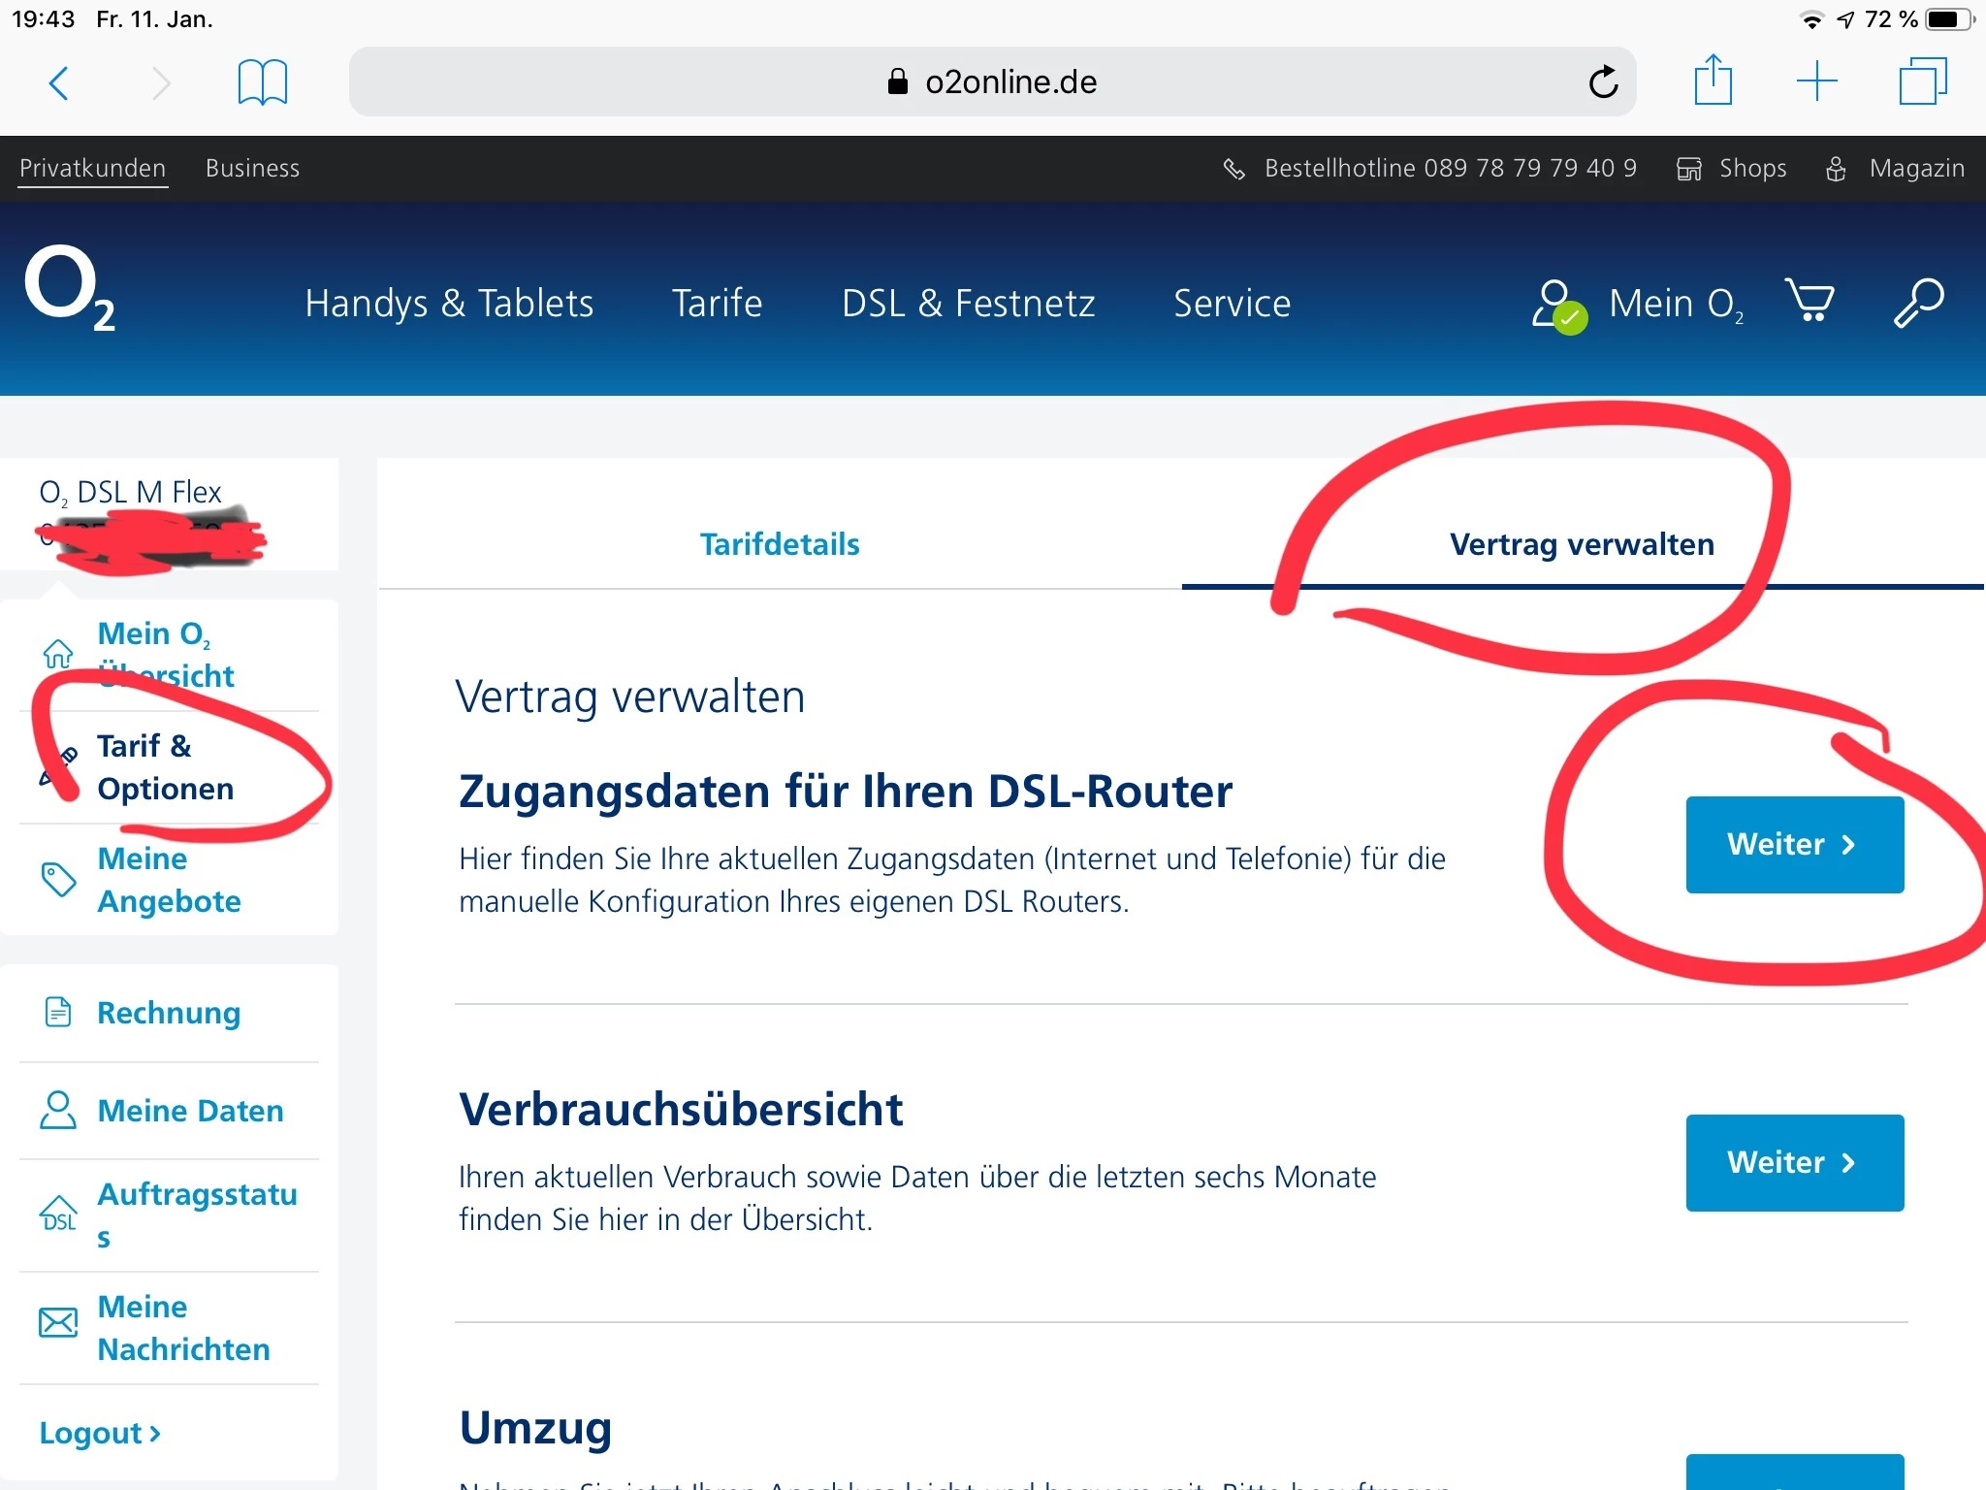Open a new Safari tab
Viewport: 1986px width, 1490px height.
tap(1816, 81)
